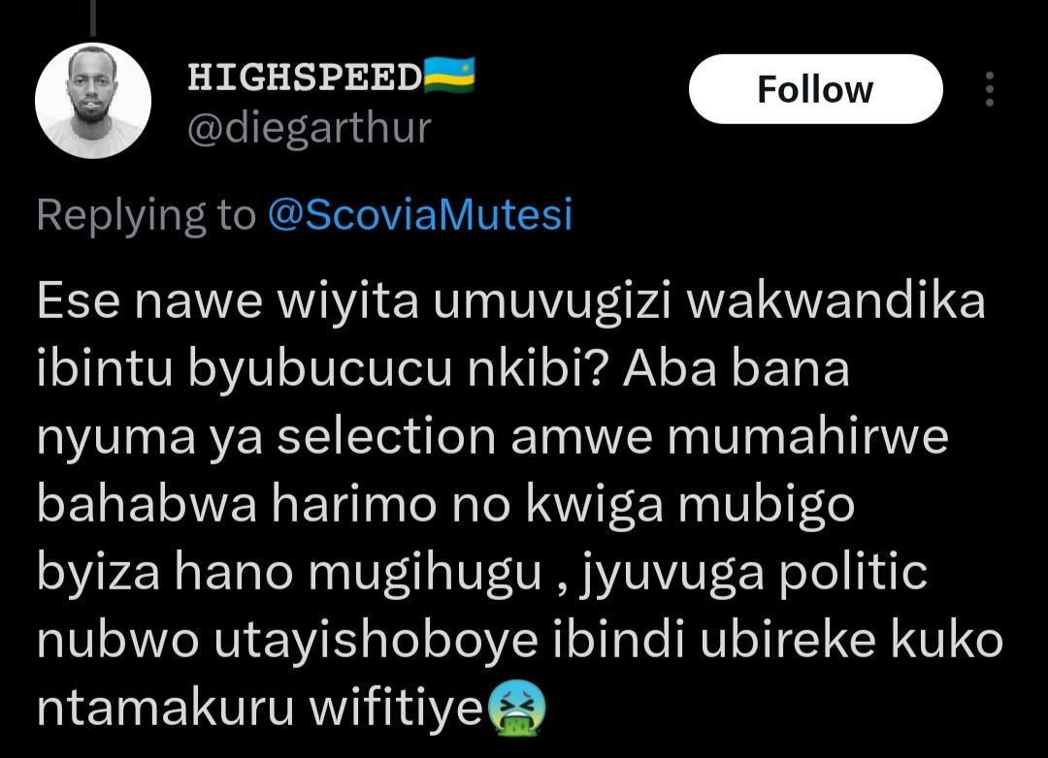Click the thread connector line above the avatar
This screenshot has width=1048, height=758.
tap(93, 16)
